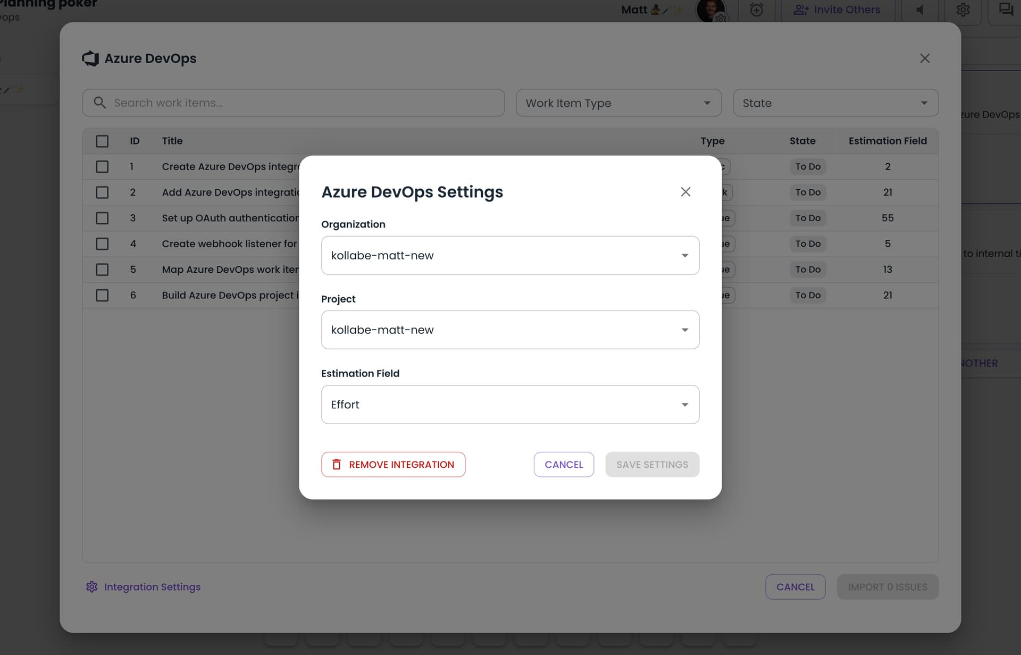
Task: Click the Integration Settings gear icon
Action: 92,587
